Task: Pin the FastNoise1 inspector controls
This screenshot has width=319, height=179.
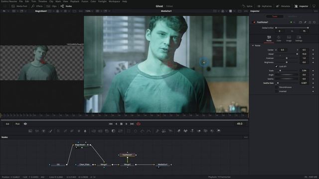Action: click(x=305, y=22)
